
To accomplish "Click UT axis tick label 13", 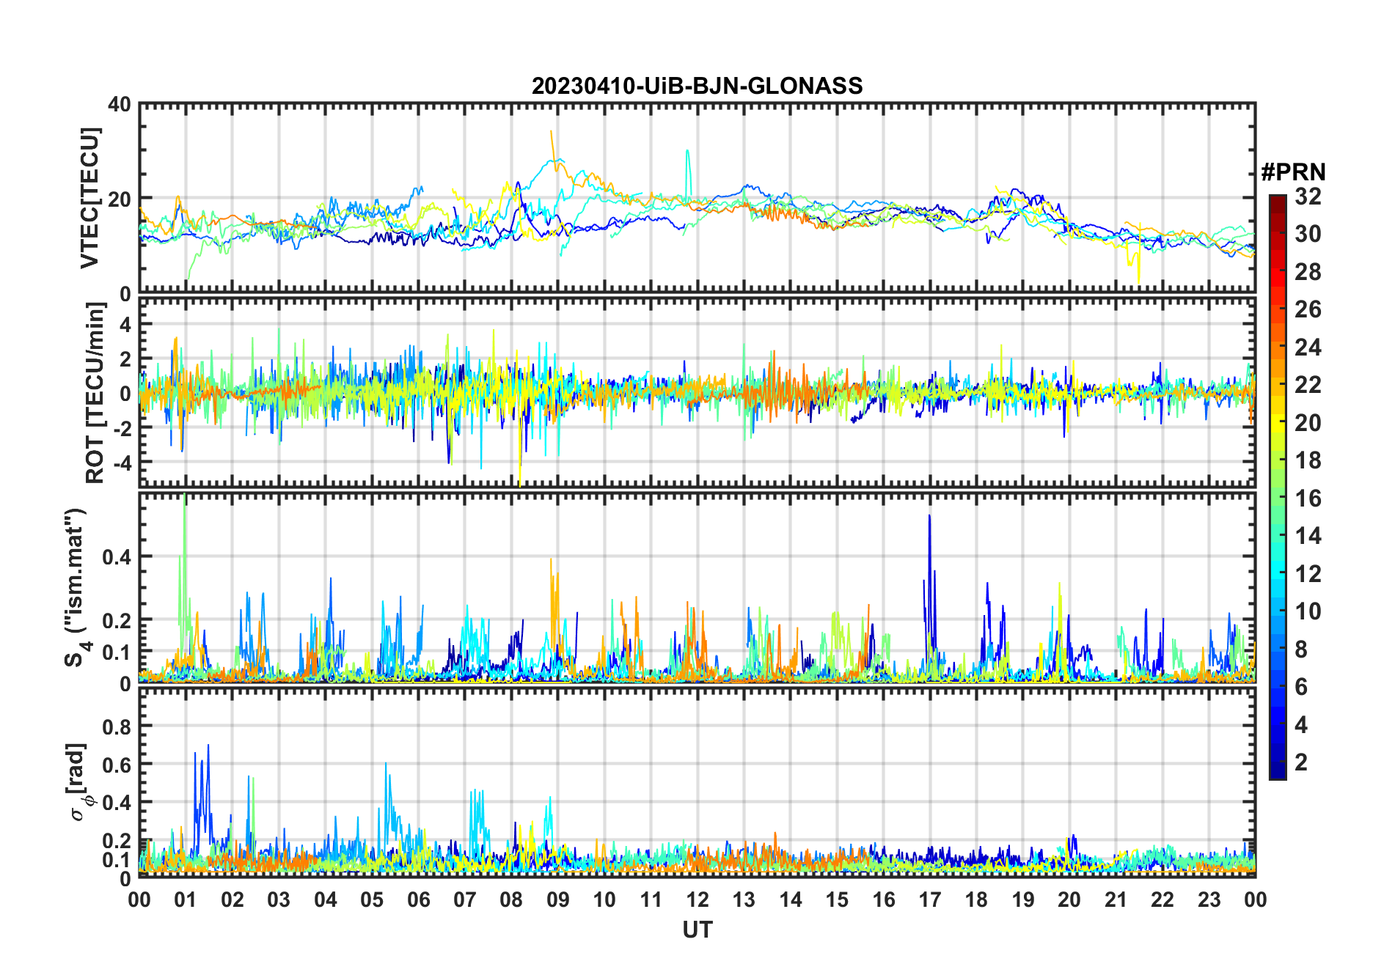I will pyautogui.click(x=744, y=899).
